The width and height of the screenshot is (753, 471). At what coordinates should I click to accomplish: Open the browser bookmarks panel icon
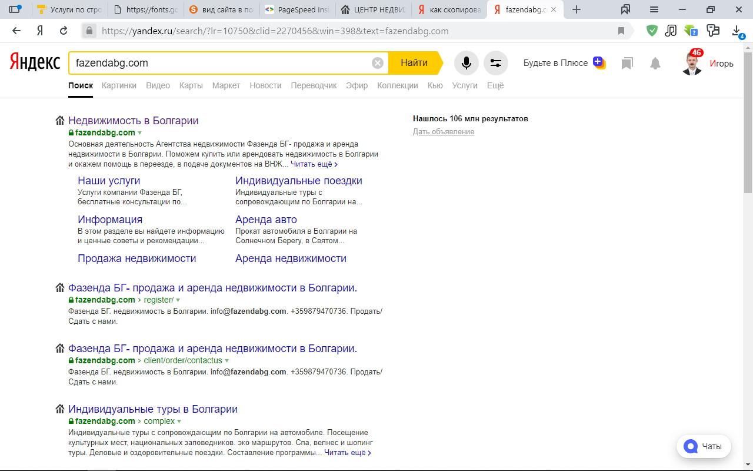click(626, 9)
